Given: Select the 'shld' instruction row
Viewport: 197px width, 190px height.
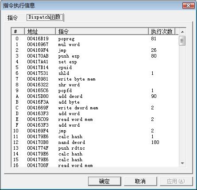Looking at the screenshot, I should (95, 73).
